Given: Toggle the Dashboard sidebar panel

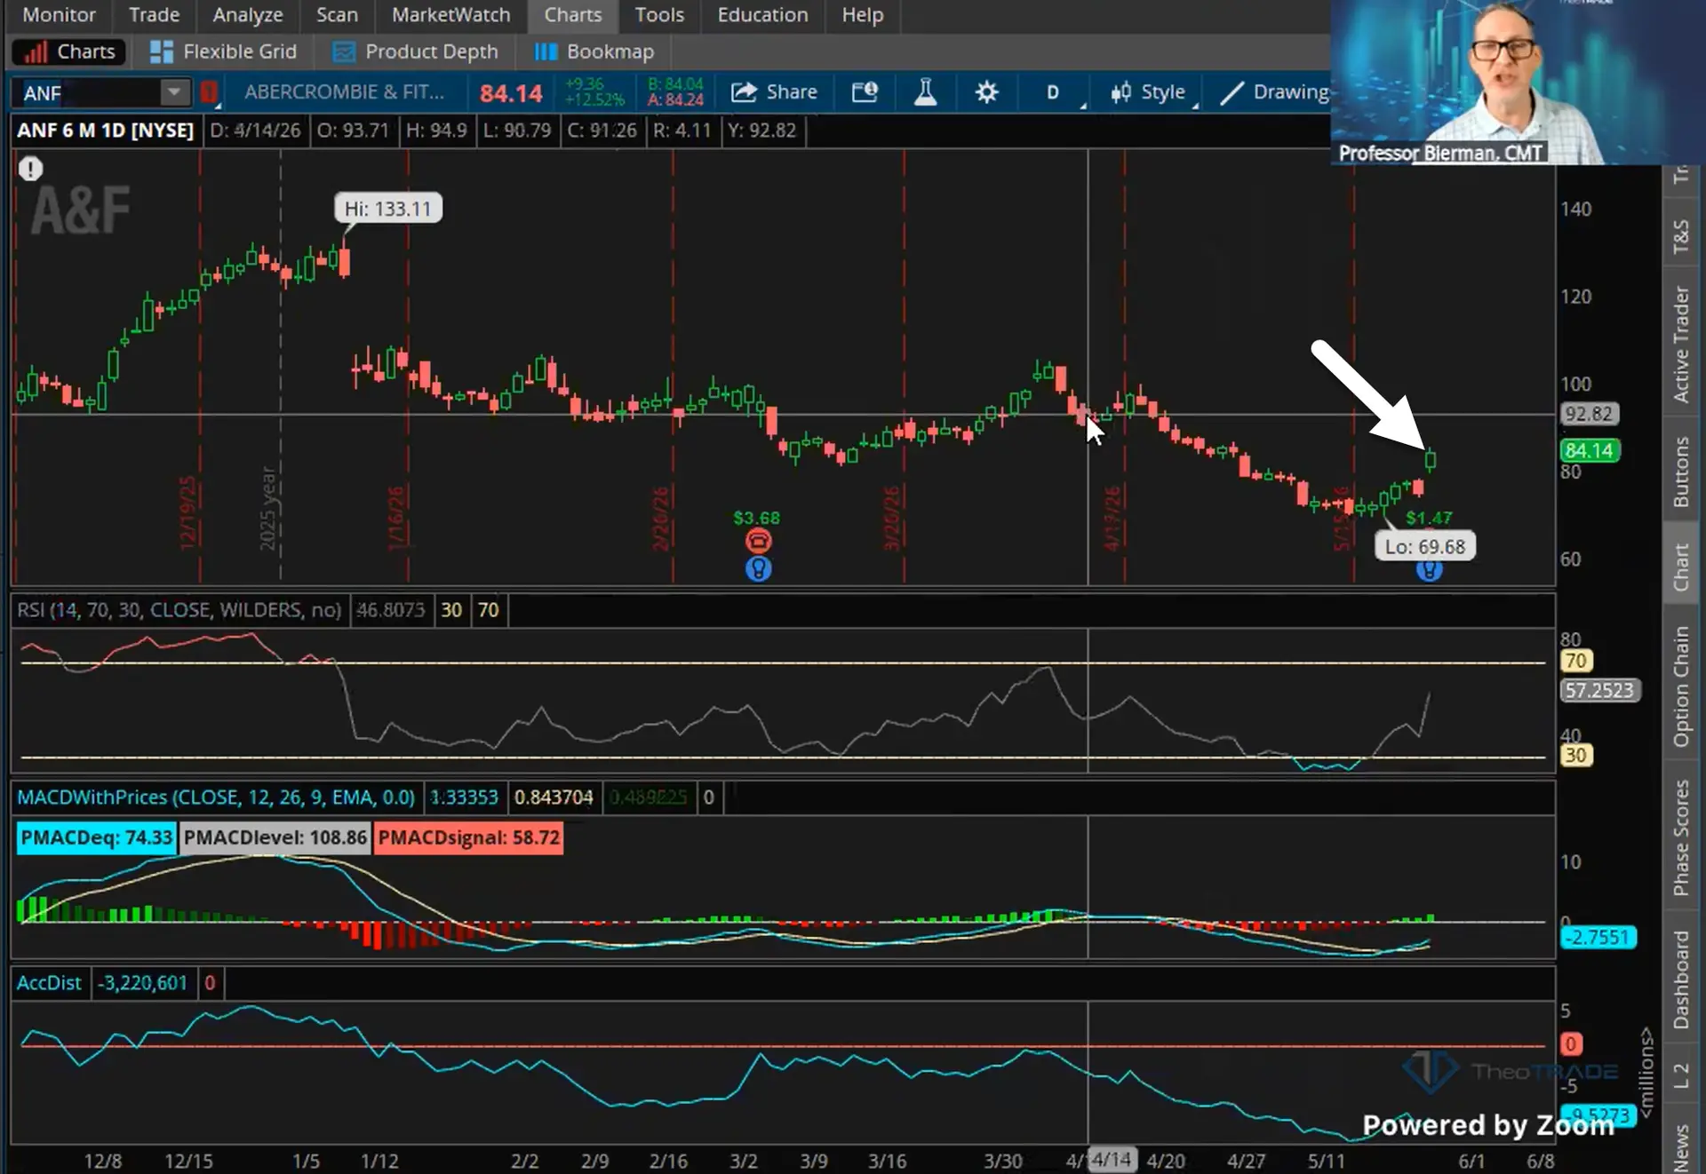Looking at the screenshot, I should pos(1680,980).
